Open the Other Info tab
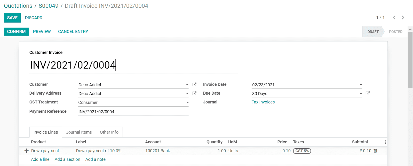413x166 pixels. pyautogui.click(x=109, y=132)
